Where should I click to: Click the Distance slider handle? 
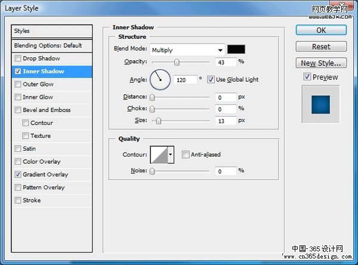(x=152, y=98)
